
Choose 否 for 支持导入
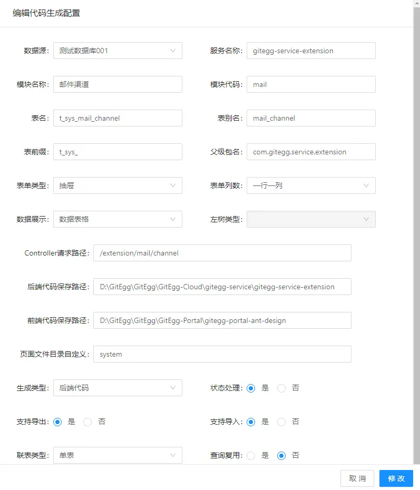[x=282, y=422]
